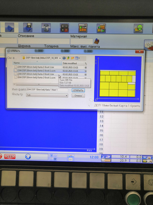Expand the DSP 18mm belij folder dropdown
153x205 pixels.
[60, 58]
